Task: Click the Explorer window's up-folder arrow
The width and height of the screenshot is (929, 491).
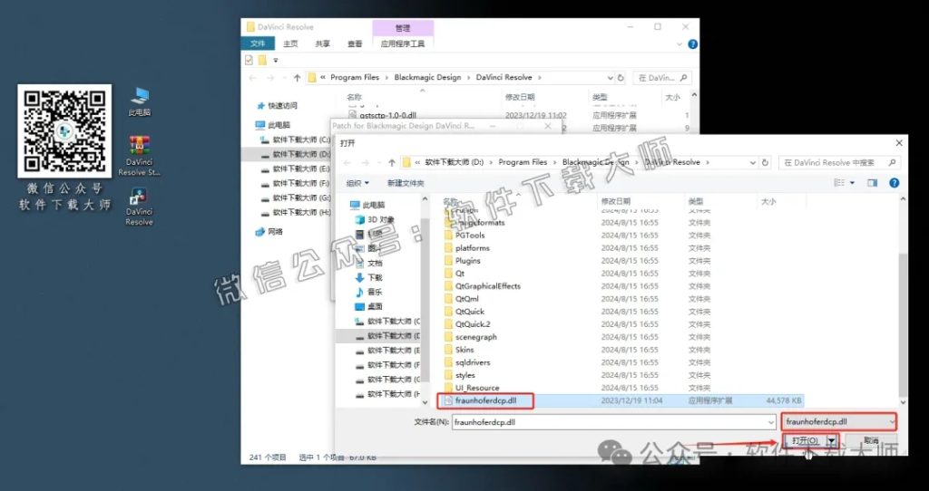Action: tap(297, 78)
